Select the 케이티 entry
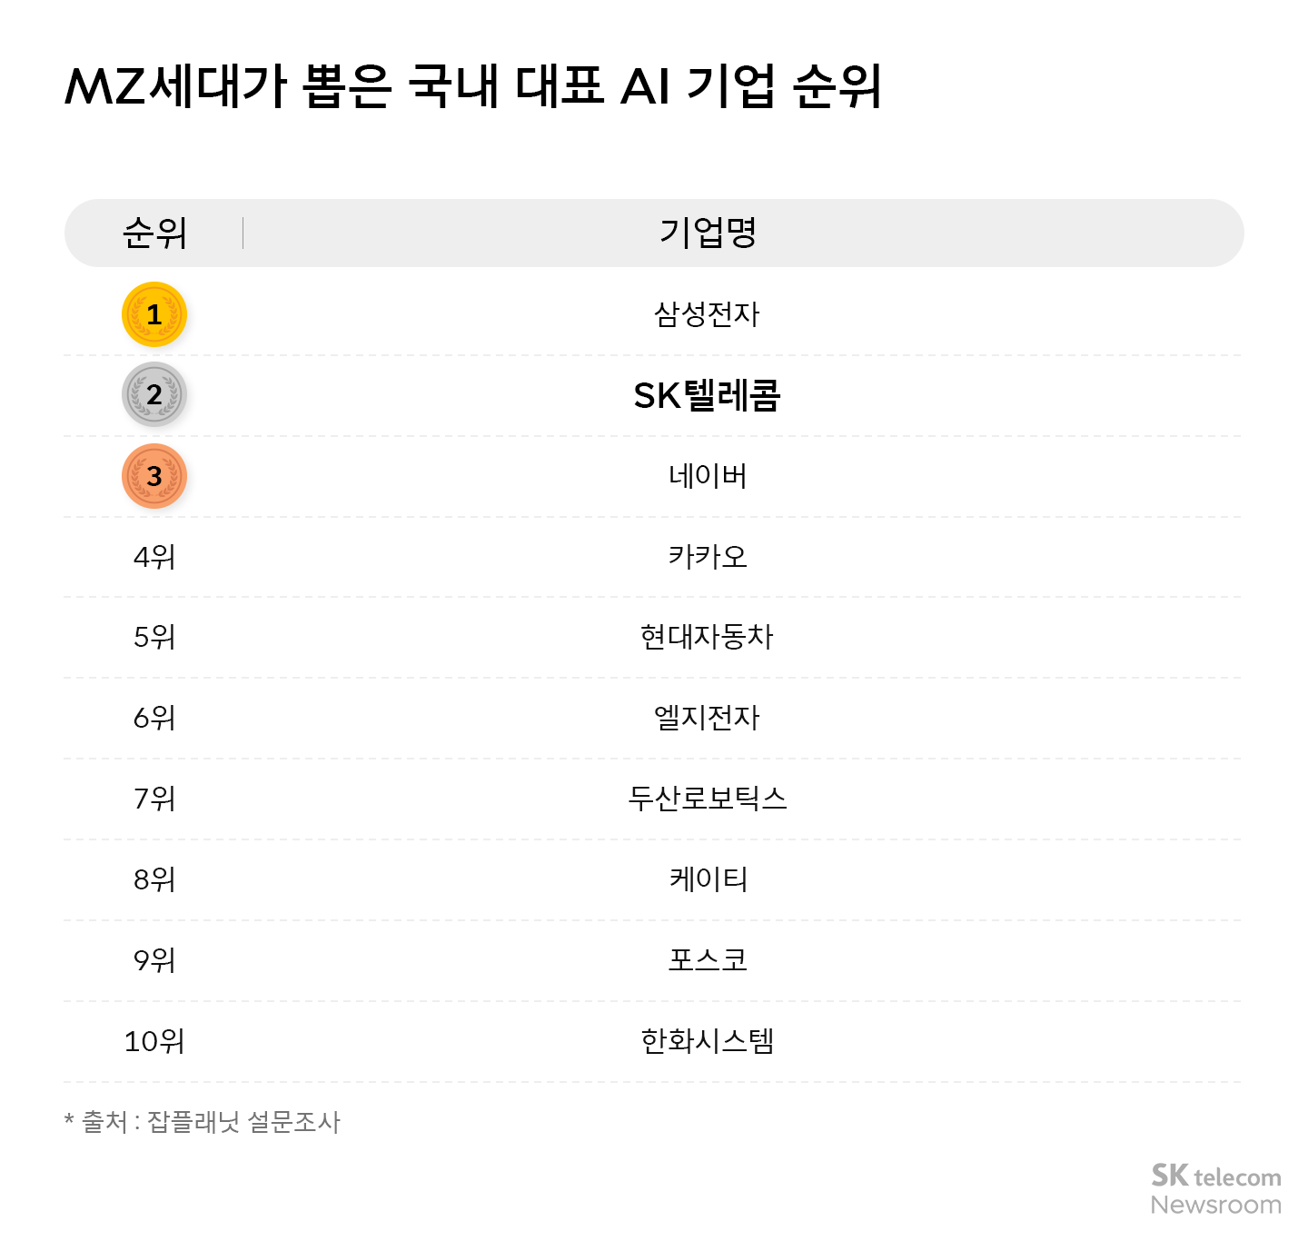The height and width of the screenshot is (1241, 1308). point(707,879)
